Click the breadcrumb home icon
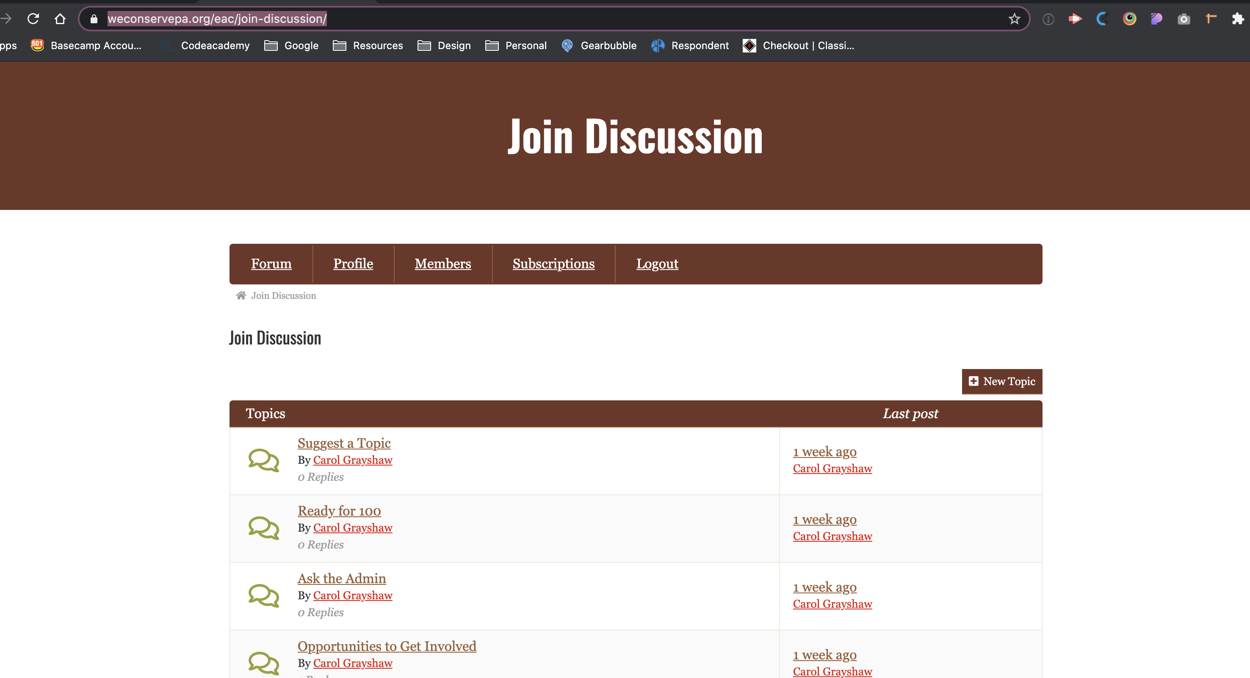This screenshot has height=678, width=1250. 241,295
